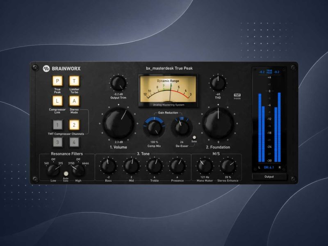This screenshot has width=328, height=246.
Task: Click the DR: 6.1 readout
Action: coord(269,167)
